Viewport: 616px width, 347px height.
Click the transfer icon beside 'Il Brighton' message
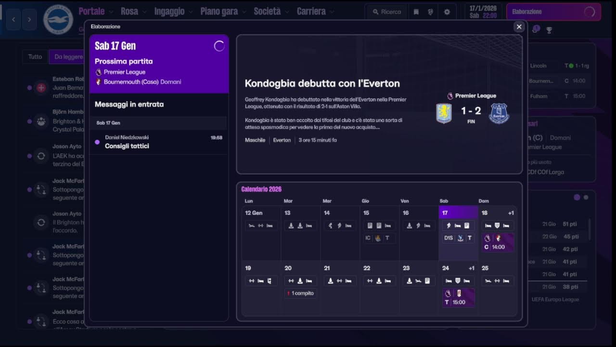41,222
